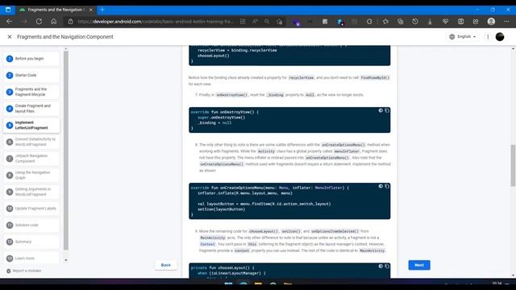Open step 4 Create Fragment and layout files
The image size is (516, 290).
[31, 109]
